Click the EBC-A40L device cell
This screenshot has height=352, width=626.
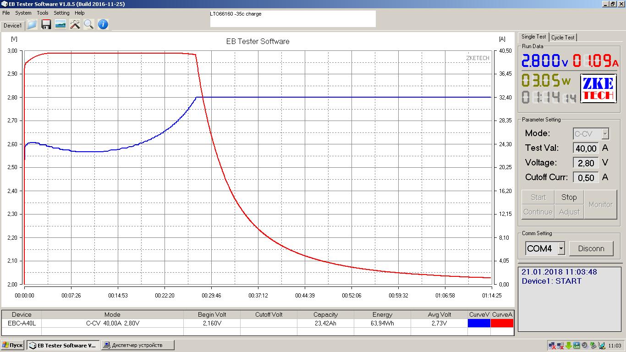[x=22, y=323]
